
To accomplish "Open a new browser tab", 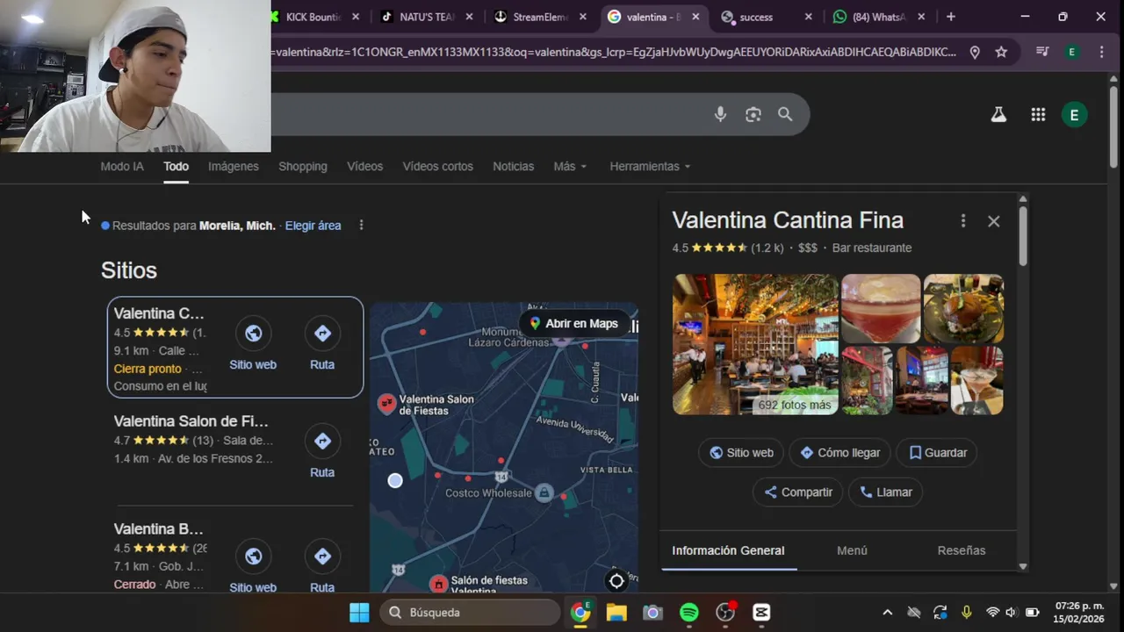I will pos(950,17).
